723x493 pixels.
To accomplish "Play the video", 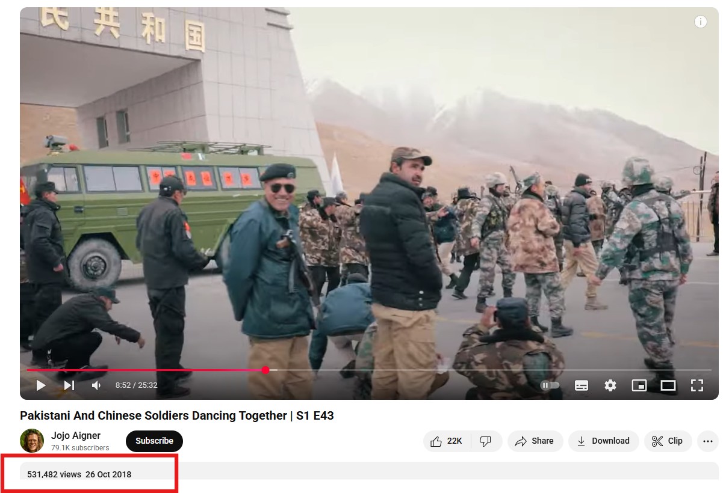I will coord(41,385).
